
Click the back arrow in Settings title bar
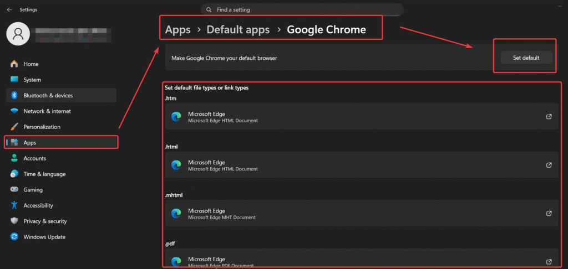(x=9, y=9)
